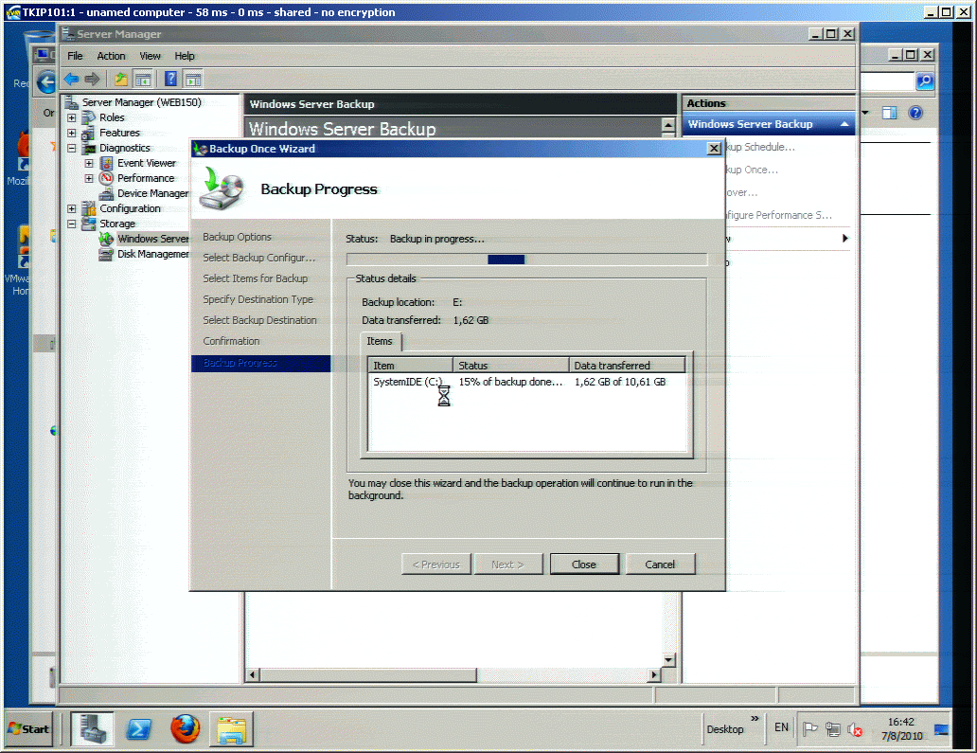Click the EN language indicator
Viewport: 977px width, 753px height.
tap(781, 727)
